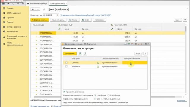190x107 pixels.
Task: Tick the Оптовая price type checkbox
Action: click(66, 63)
